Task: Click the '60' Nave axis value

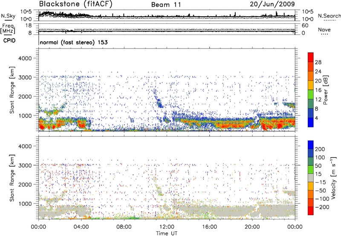Action: [305, 26]
